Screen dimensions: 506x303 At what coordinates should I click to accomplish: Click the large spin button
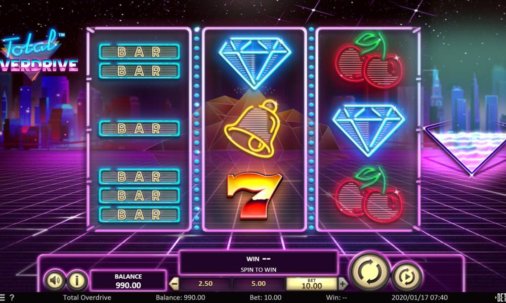370,272
